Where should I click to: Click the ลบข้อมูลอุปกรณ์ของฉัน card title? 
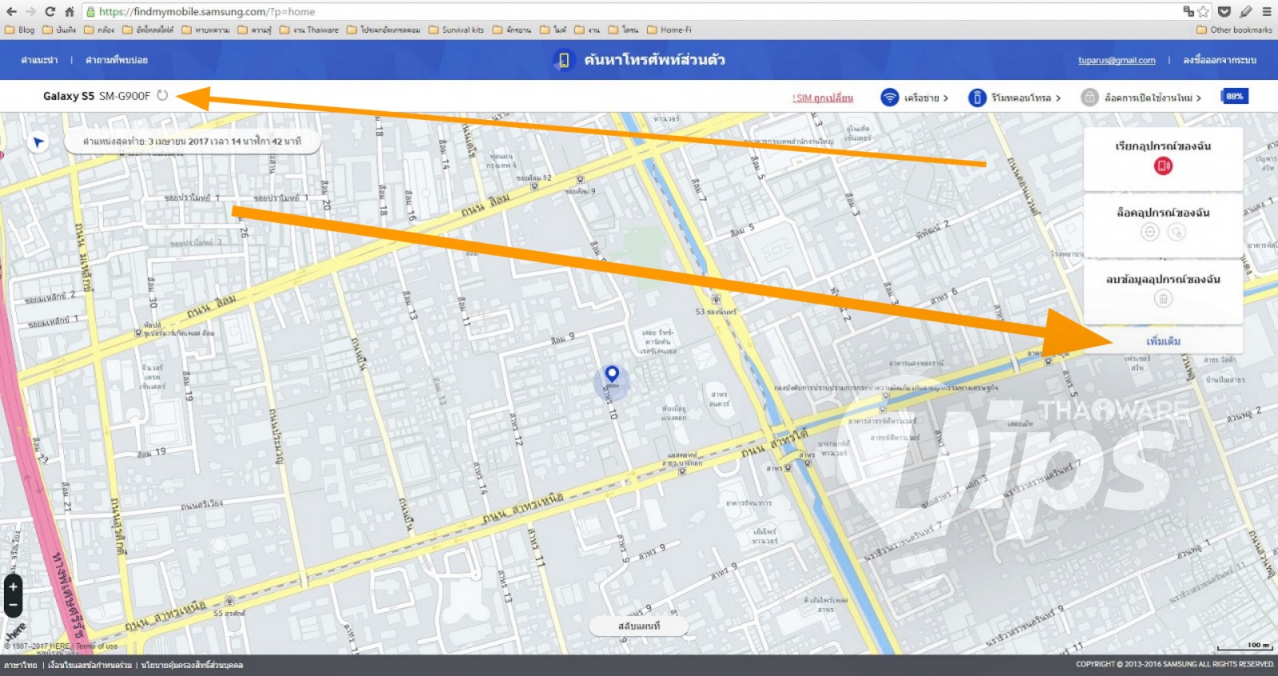[1163, 280]
